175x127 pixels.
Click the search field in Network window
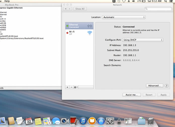(x=158, y=9)
